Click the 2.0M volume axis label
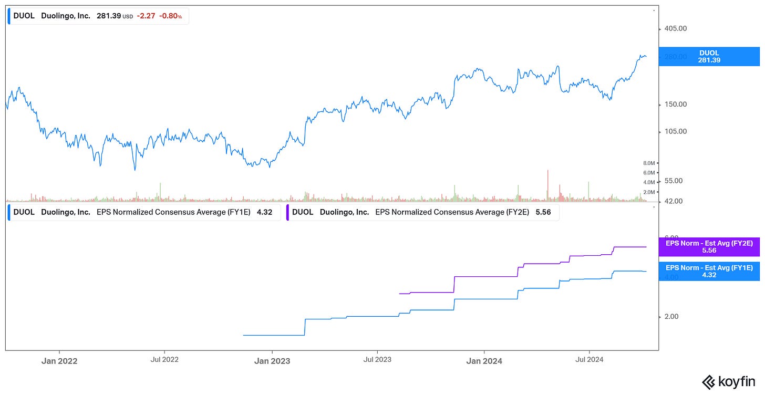 tap(648, 192)
